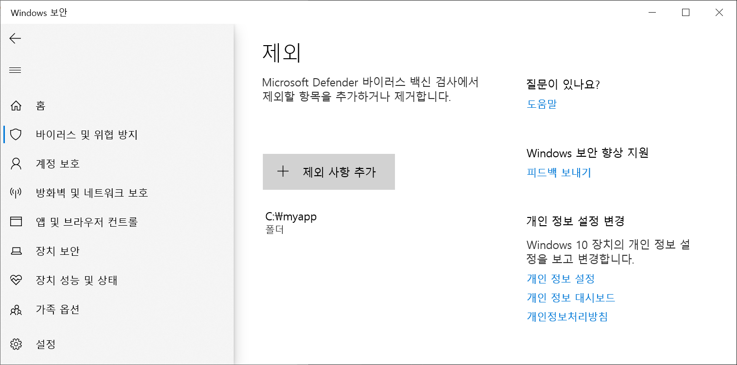Open the 도움말 link
This screenshot has height=365, width=737.
(x=542, y=104)
